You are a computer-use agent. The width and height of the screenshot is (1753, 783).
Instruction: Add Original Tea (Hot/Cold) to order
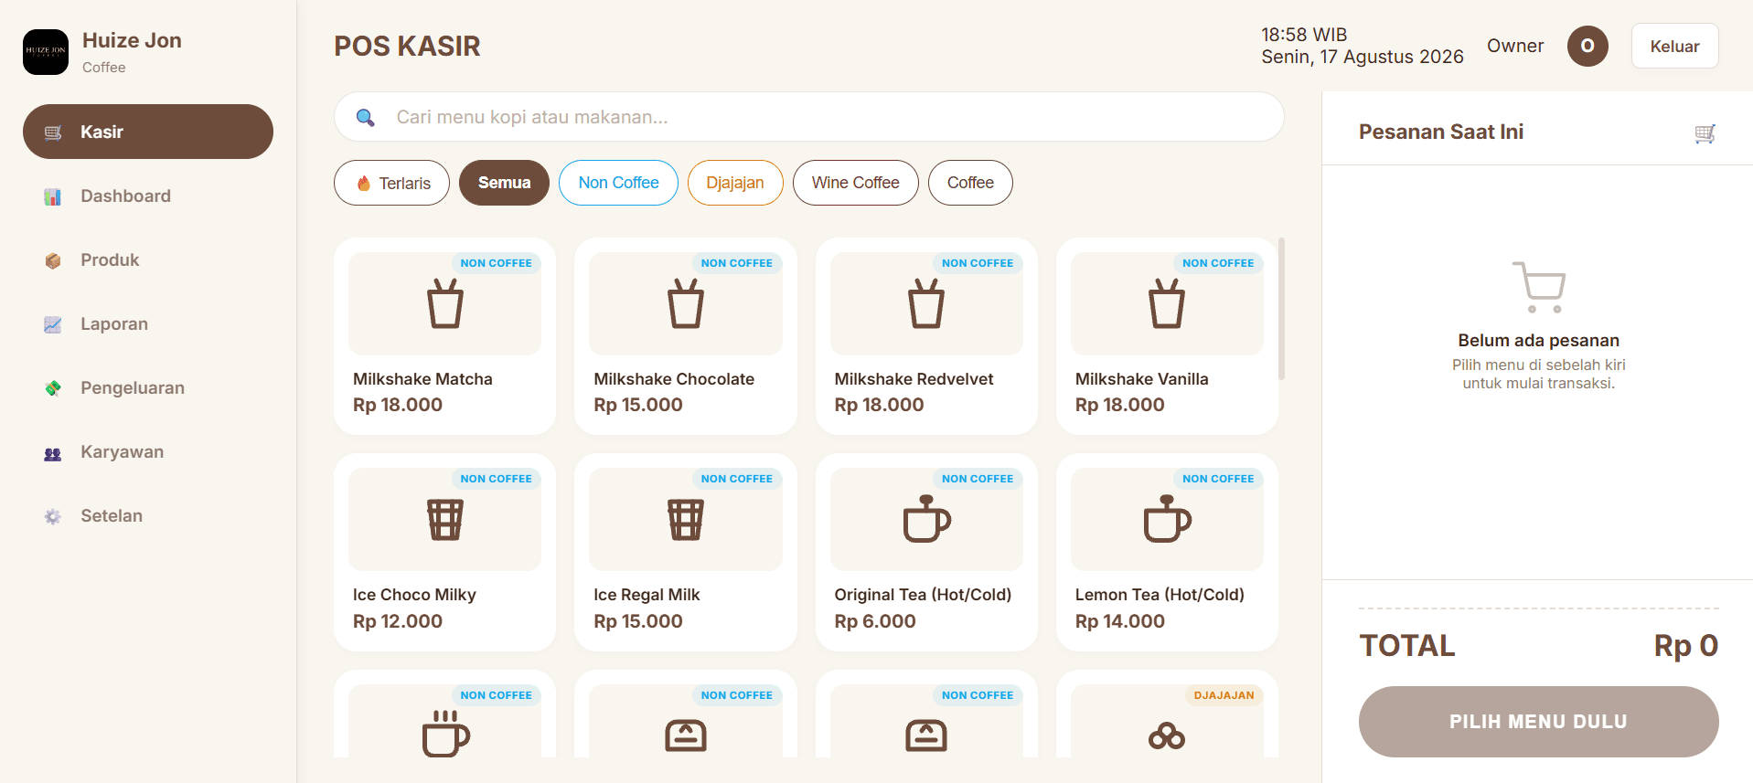click(x=926, y=553)
